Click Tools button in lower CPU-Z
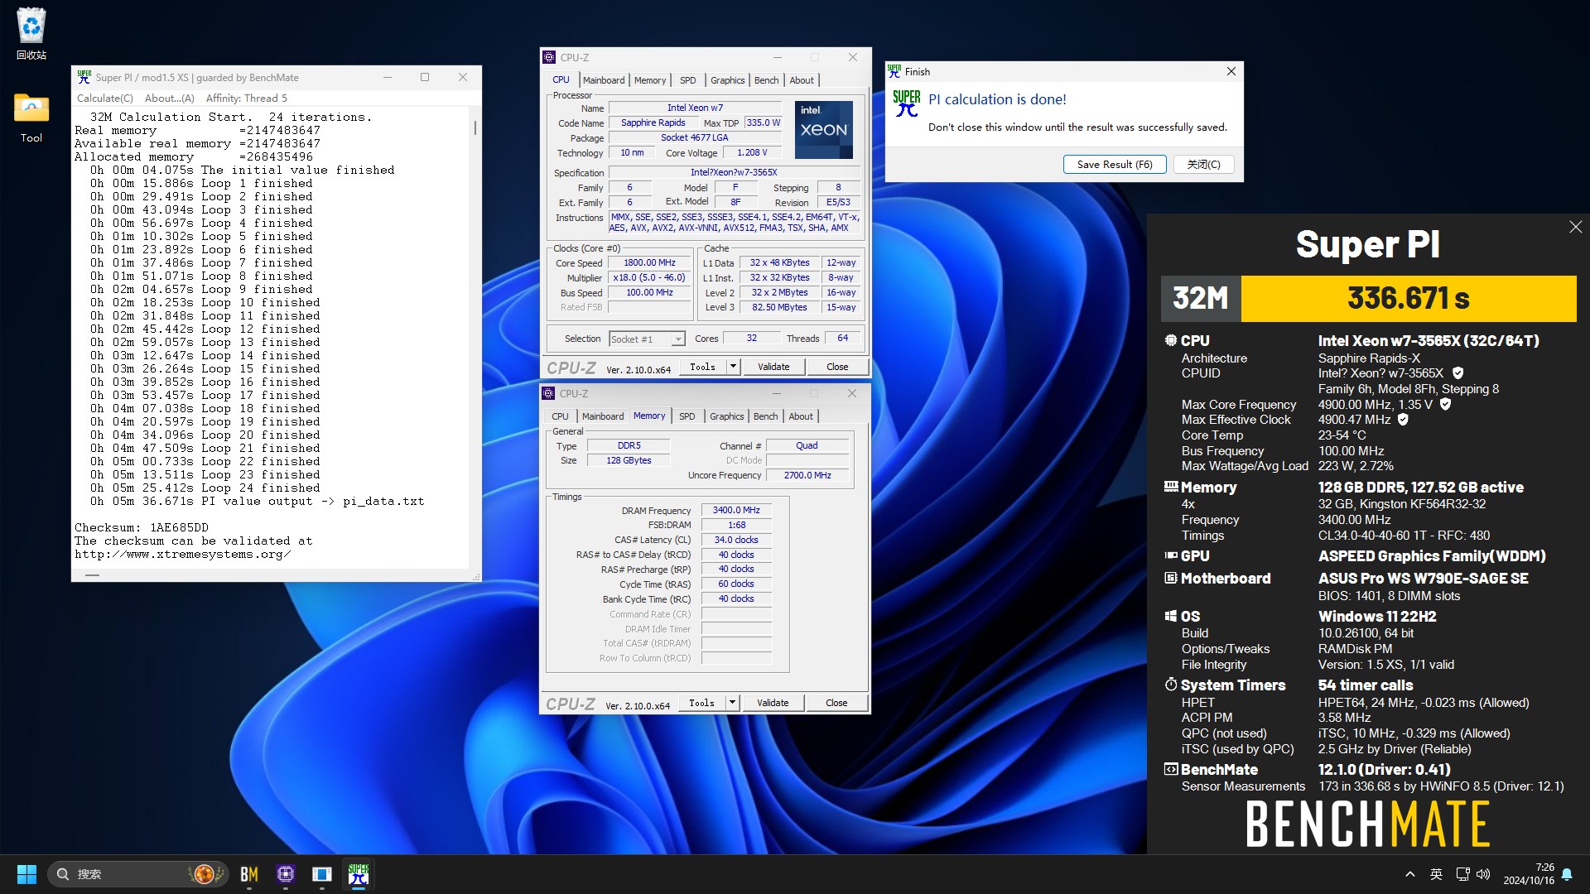 pyautogui.click(x=701, y=703)
